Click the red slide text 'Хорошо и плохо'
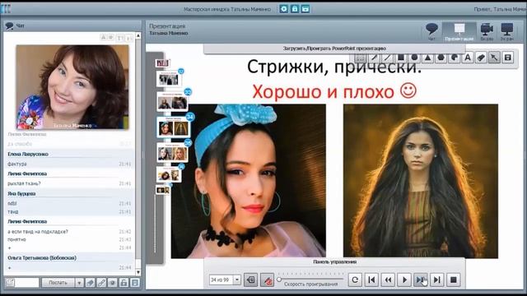Screen dimensions: 527x296 (x=323, y=91)
